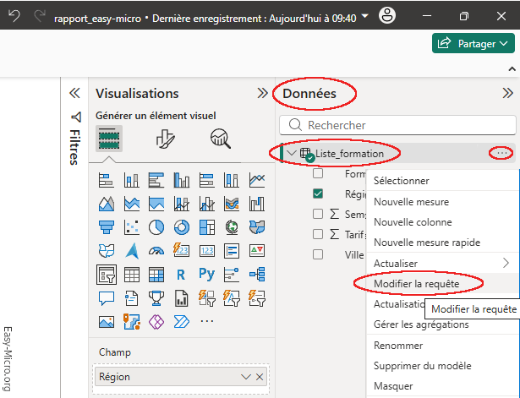Open the analytics magnifier tab
The image size is (520, 398).
[221, 139]
